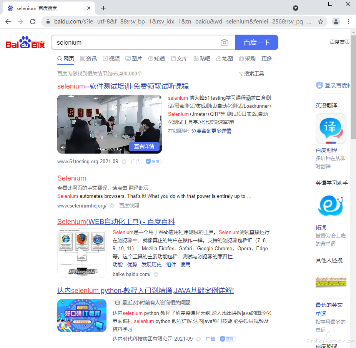Open the Chrome profile avatar
This screenshot has width=356, height=348.
pyautogui.click(x=336, y=22)
